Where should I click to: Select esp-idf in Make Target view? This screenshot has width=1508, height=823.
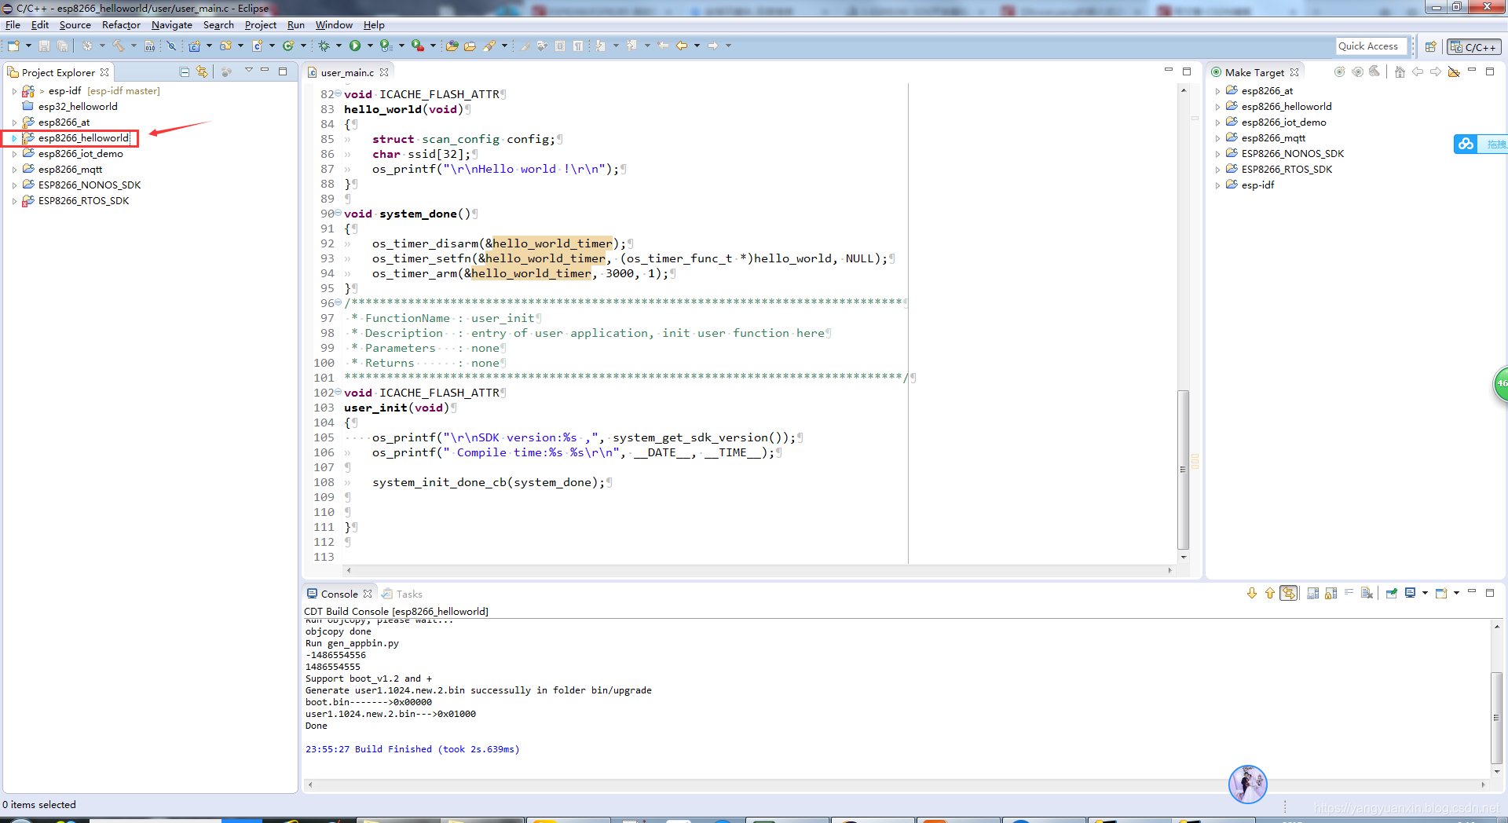[x=1257, y=185]
